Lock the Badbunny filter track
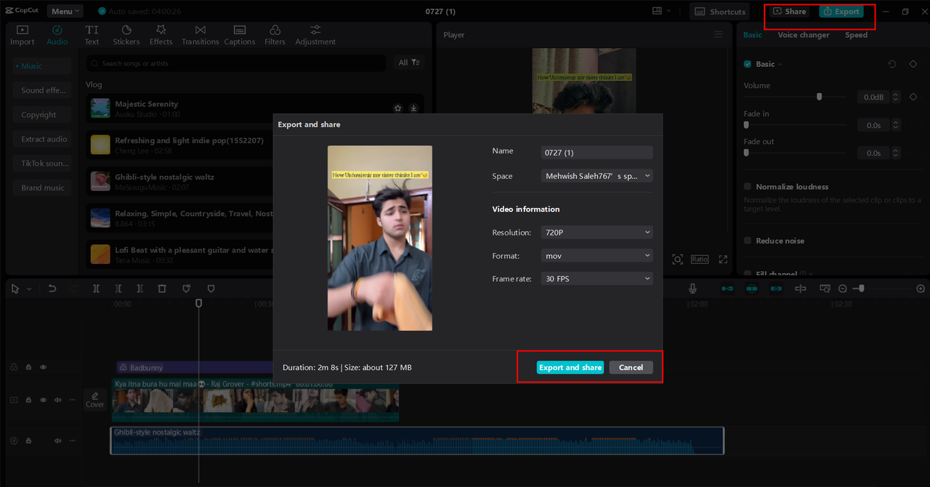The height and width of the screenshot is (487, 930). click(x=28, y=367)
